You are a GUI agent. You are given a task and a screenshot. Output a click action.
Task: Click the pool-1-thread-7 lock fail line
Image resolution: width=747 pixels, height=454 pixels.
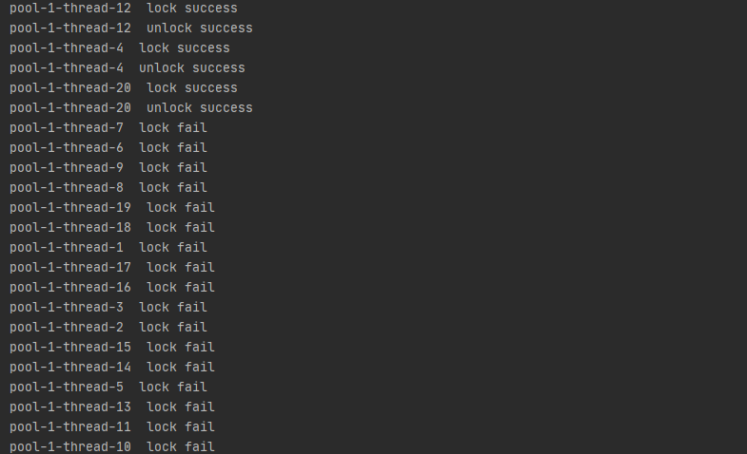coord(108,128)
